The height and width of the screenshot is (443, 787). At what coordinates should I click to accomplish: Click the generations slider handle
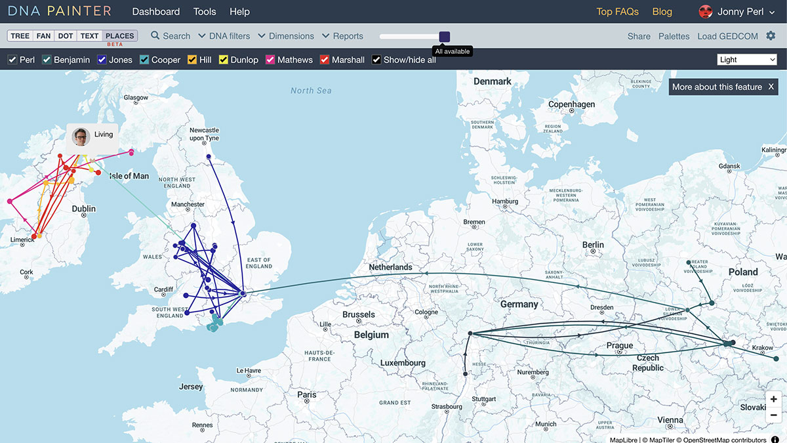[445, 36]
